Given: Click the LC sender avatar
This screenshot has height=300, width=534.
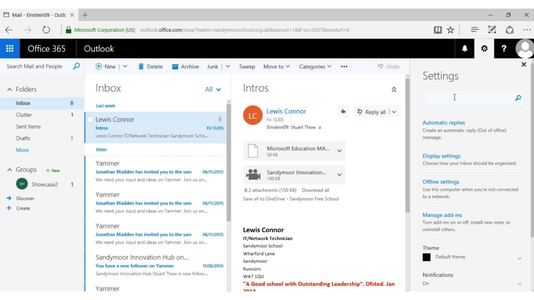Looking at the screenshot, I should [x=253, y=115].
